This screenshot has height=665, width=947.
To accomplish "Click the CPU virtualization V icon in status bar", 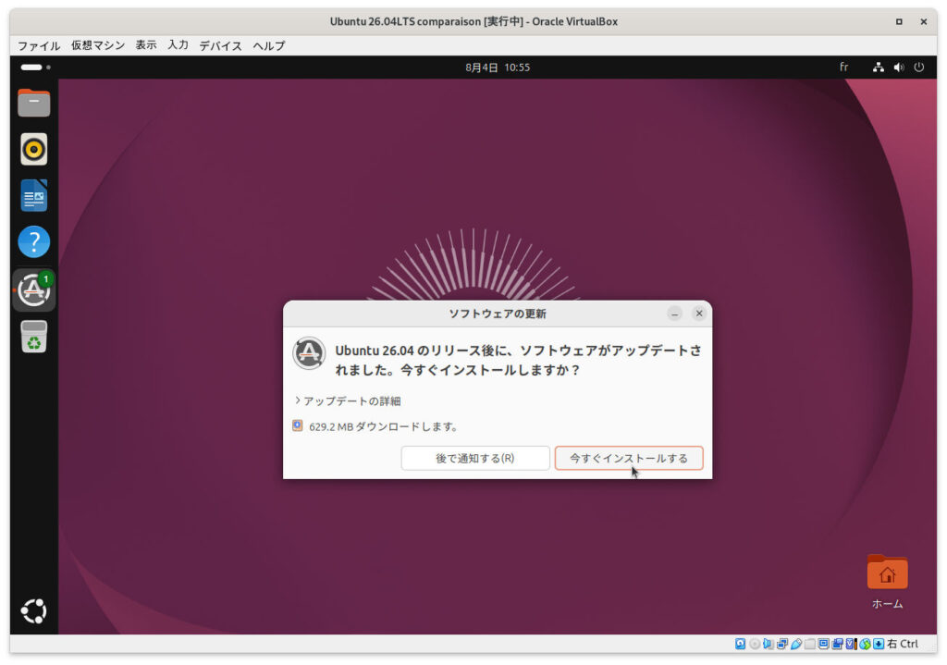I will pyautogui.click(x=851, y=644).
